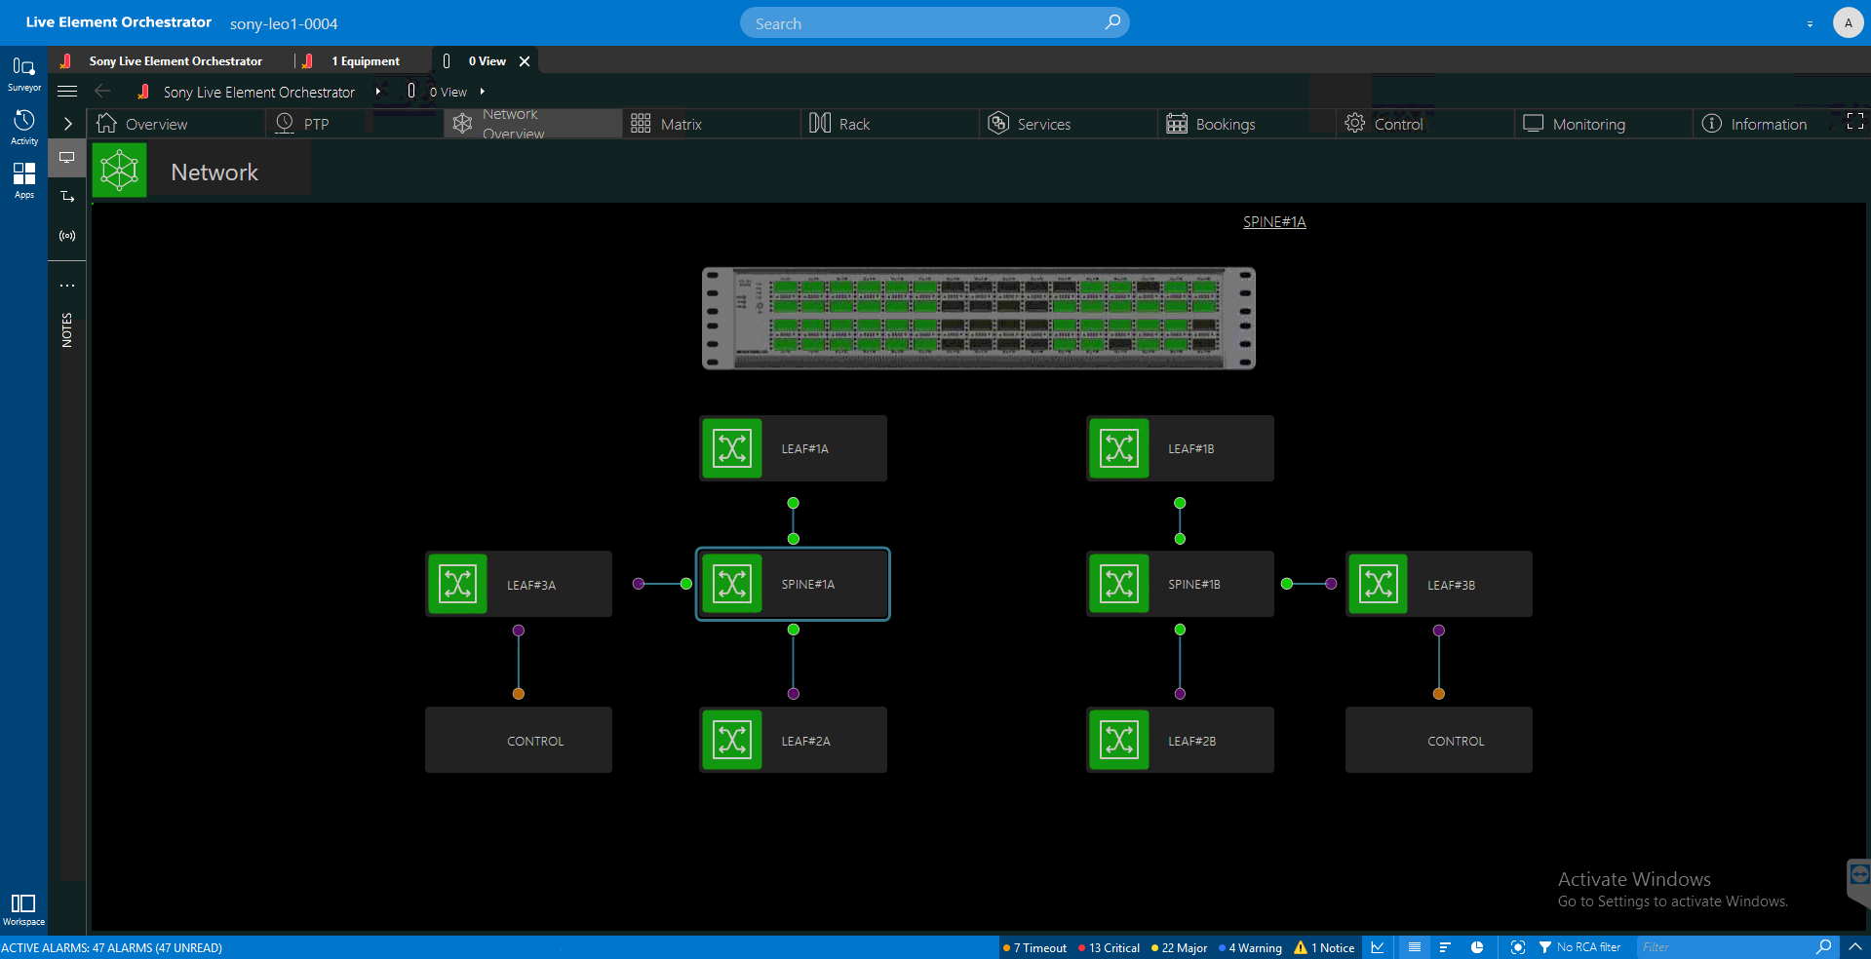Open the connections arrow side panel icon
Viewport: 1871px width, 959px height.
coord(67,197)
